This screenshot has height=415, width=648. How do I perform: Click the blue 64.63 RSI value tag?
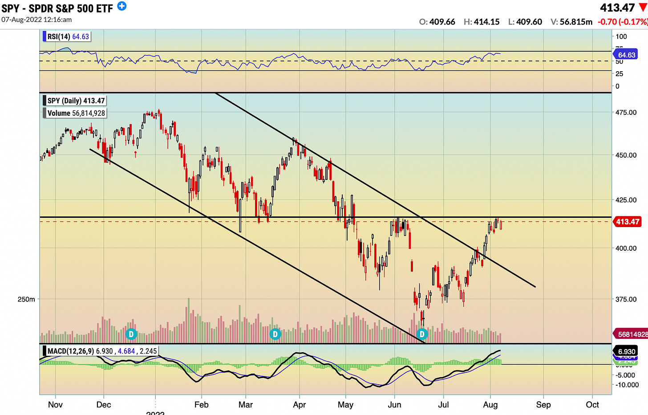coord(626,55)
